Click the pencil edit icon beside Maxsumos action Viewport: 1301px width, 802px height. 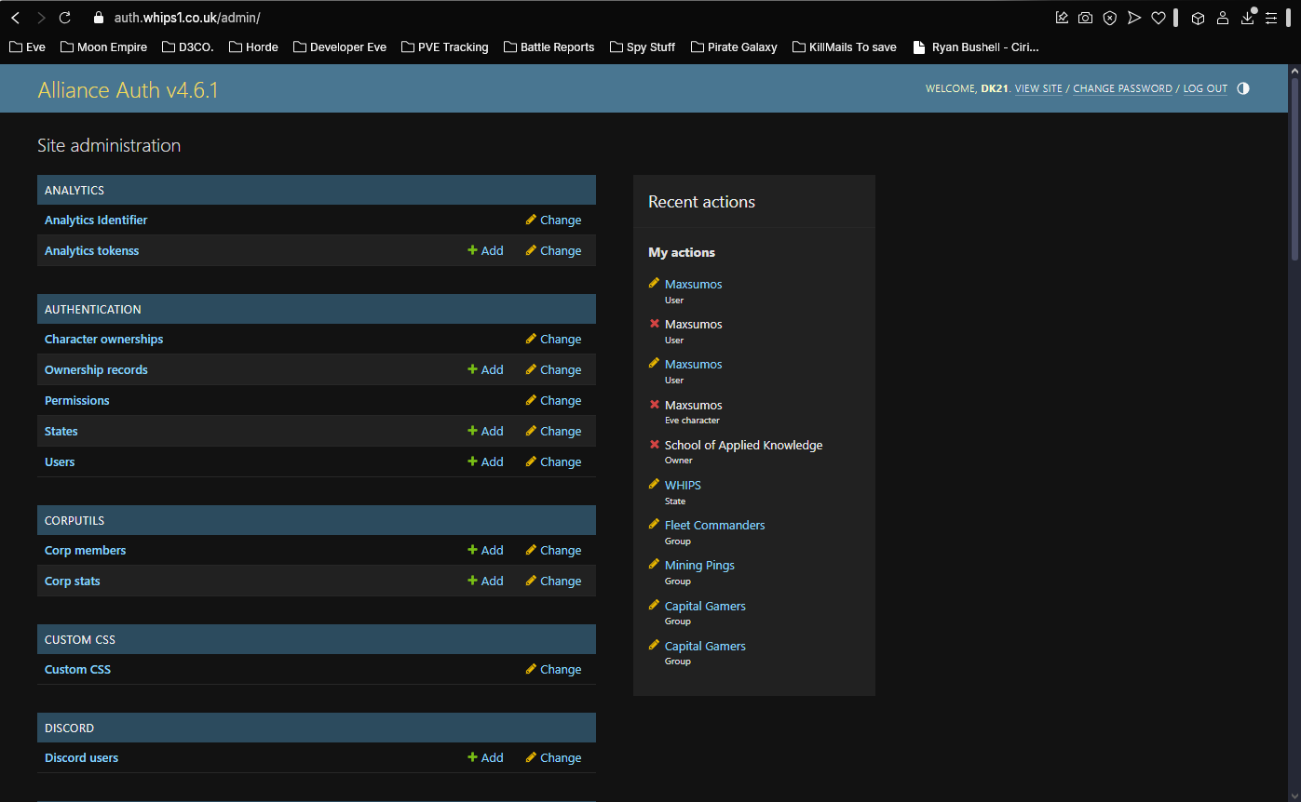click(x=653, y=283)
